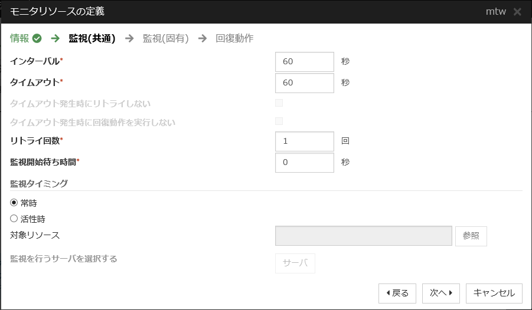Go back with the 戻る button

(397, 292)
